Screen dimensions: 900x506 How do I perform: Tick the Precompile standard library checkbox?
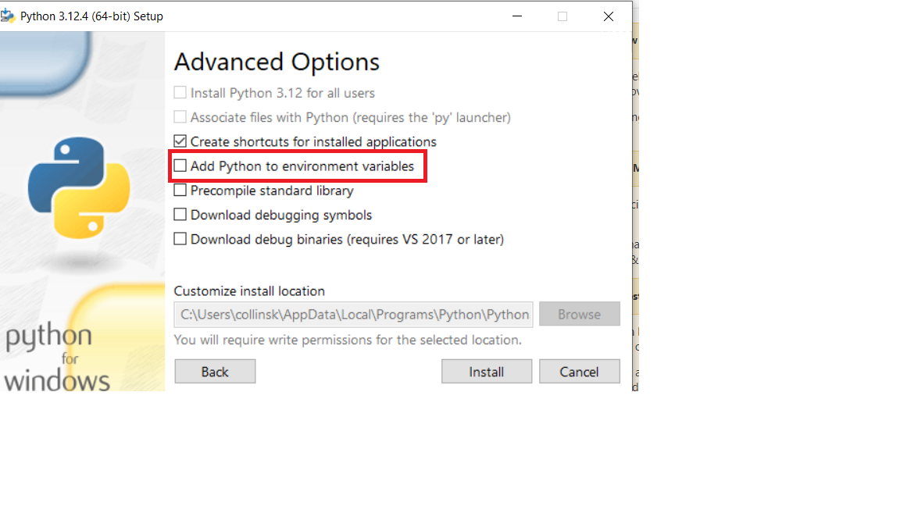[180, 191]
